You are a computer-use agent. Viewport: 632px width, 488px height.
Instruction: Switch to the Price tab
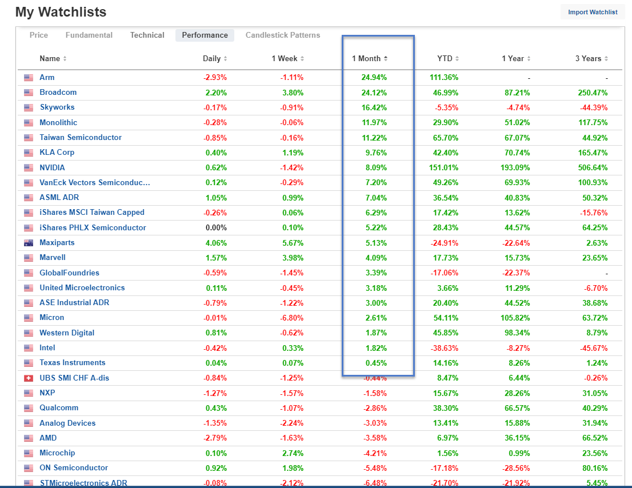pyautogui.click(x=39, y=35)
